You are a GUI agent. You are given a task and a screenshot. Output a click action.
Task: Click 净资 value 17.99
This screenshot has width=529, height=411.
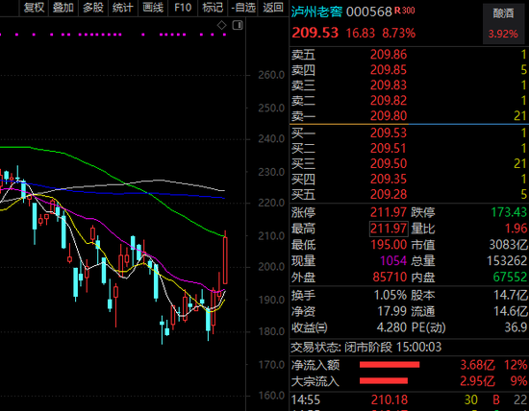point(391,311)
